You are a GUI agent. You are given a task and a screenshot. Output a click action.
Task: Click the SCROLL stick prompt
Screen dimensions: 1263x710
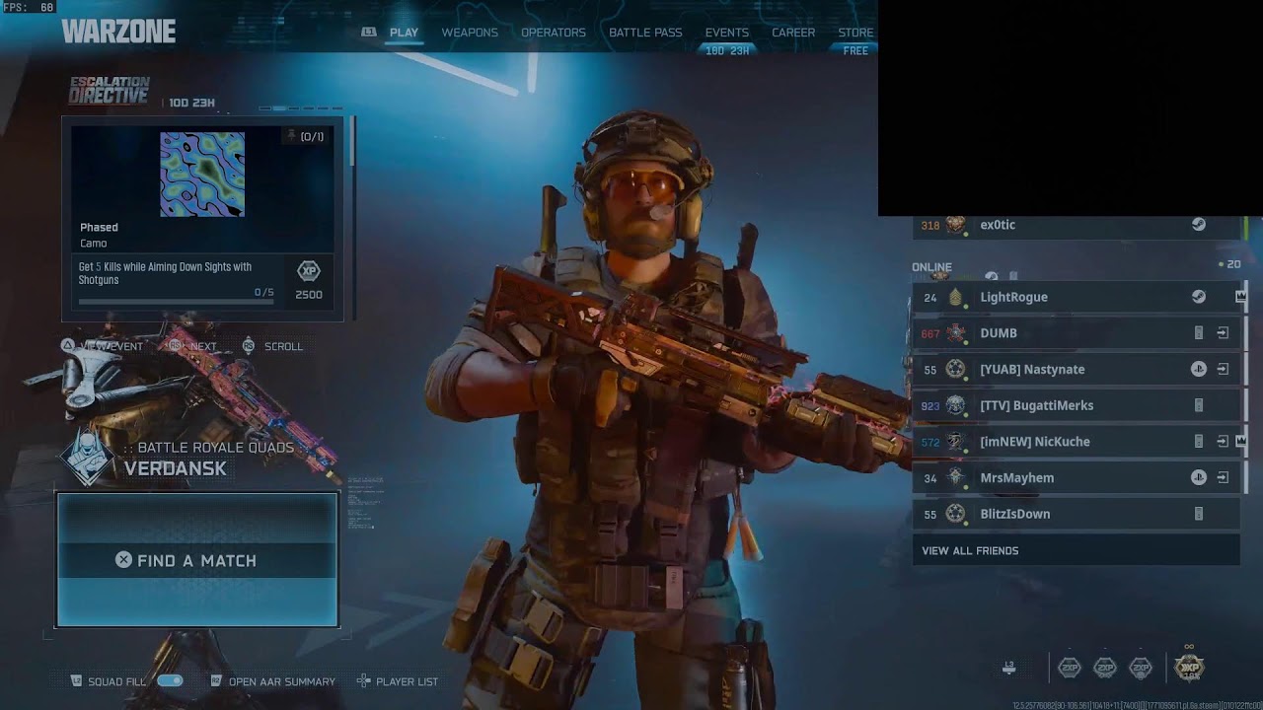tap(272, 346)
